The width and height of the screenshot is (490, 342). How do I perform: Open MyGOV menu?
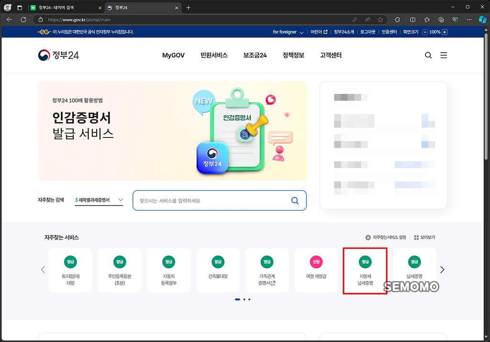pos(173,56)
